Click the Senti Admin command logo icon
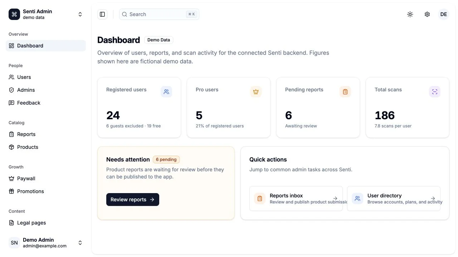This screenshot has height=257, width=458. pyautogui.click(x=14, y=14)
